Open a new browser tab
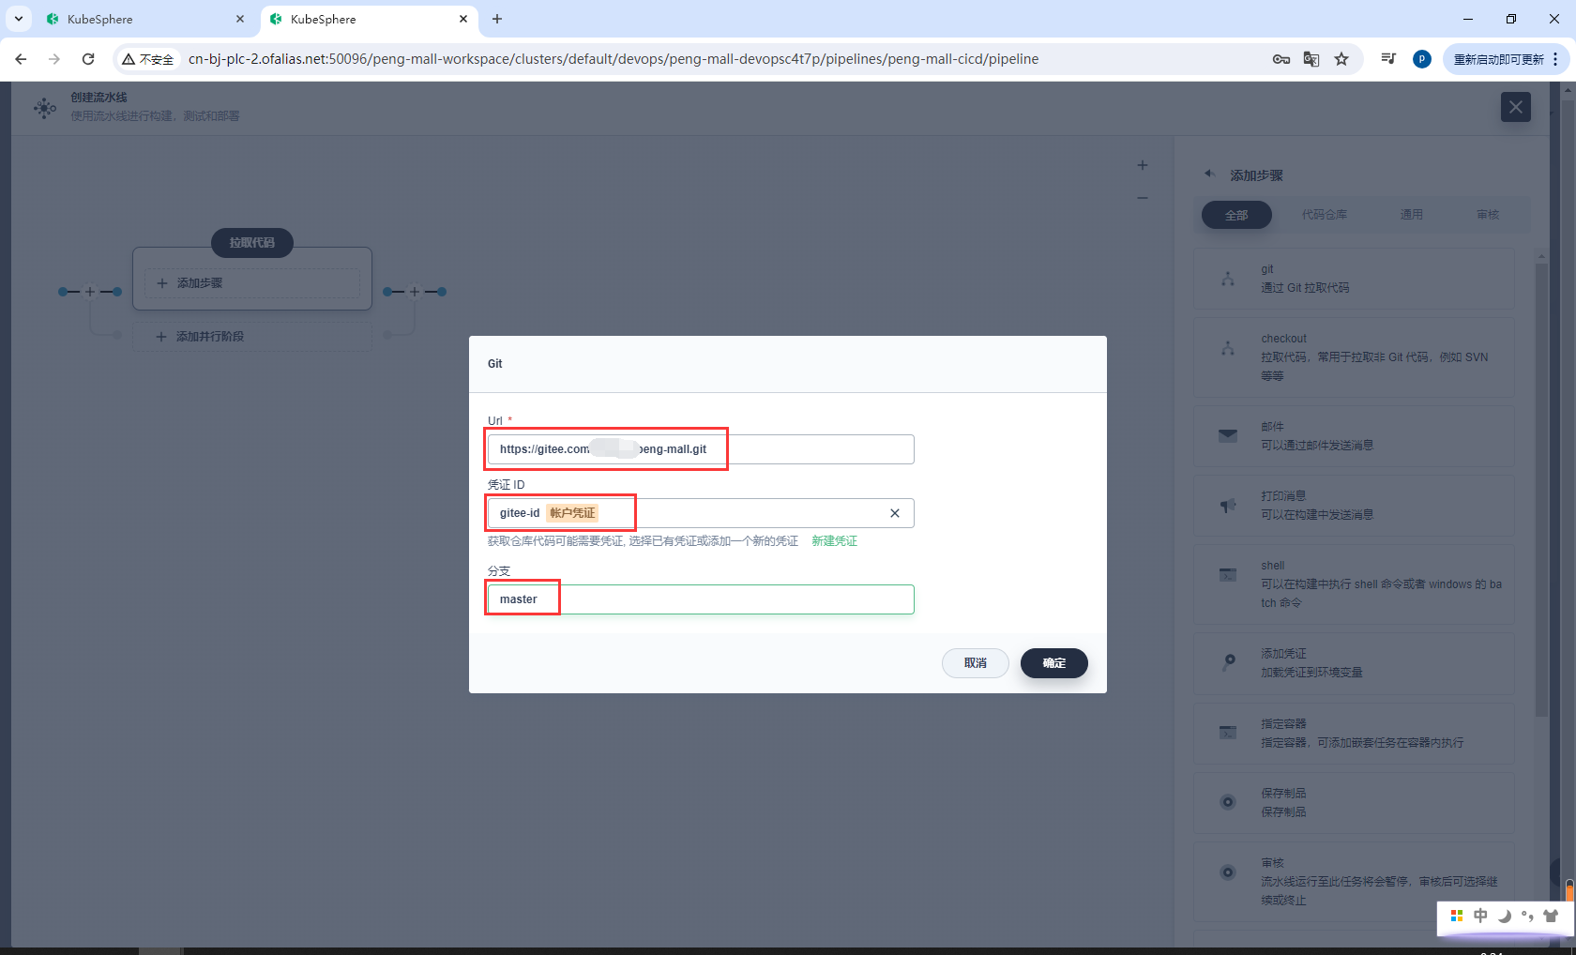The width and height of the screenshot is (1576, 955). 497,19
